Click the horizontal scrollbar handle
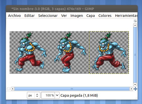The image size is (142, 104). pyautogui.click(x=72, y=89)
